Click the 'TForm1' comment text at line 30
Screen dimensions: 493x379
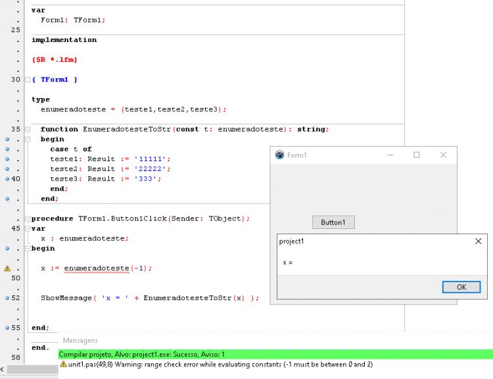coord(55,80)
